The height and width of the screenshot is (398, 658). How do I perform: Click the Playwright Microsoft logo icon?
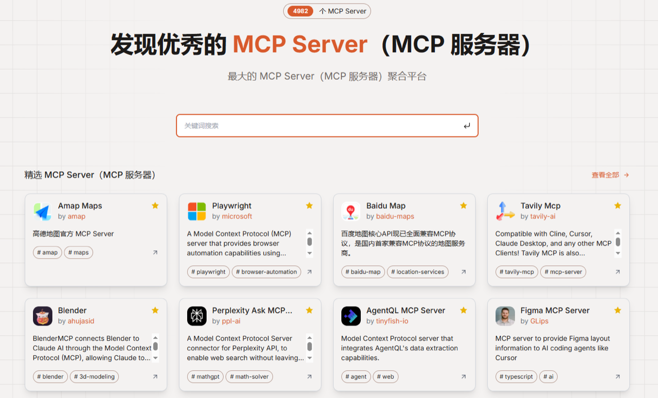(197, 211)
